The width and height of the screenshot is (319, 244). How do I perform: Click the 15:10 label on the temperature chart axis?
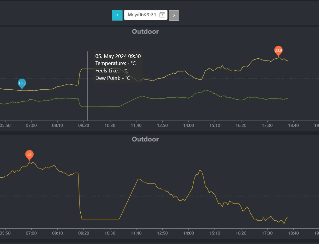(x=215, y=125)
